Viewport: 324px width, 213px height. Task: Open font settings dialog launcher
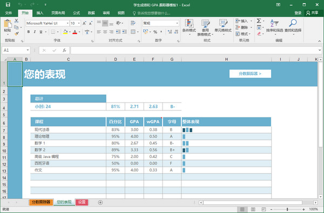pyautogui.click(x=92, y=41)
